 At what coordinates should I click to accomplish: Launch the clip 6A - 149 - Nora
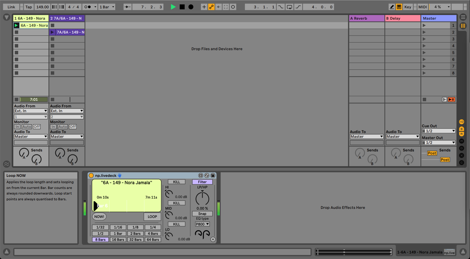click(16, 25)
